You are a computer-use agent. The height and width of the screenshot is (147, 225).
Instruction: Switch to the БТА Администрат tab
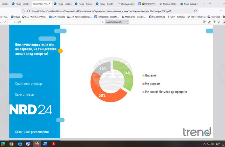click(x=125, y=4)
